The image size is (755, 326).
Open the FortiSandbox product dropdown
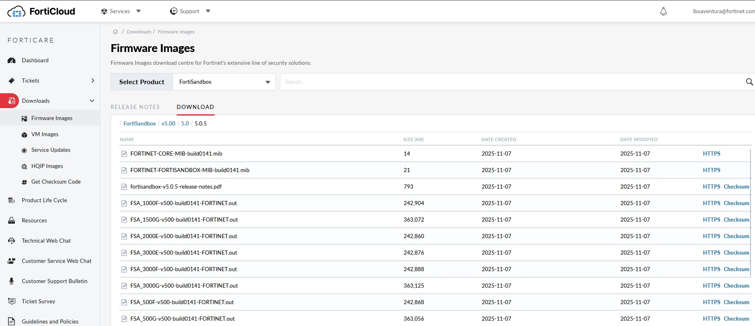(x=224, y=82)
